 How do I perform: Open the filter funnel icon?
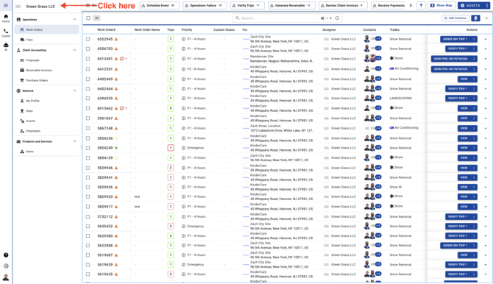tap(421, 5)
